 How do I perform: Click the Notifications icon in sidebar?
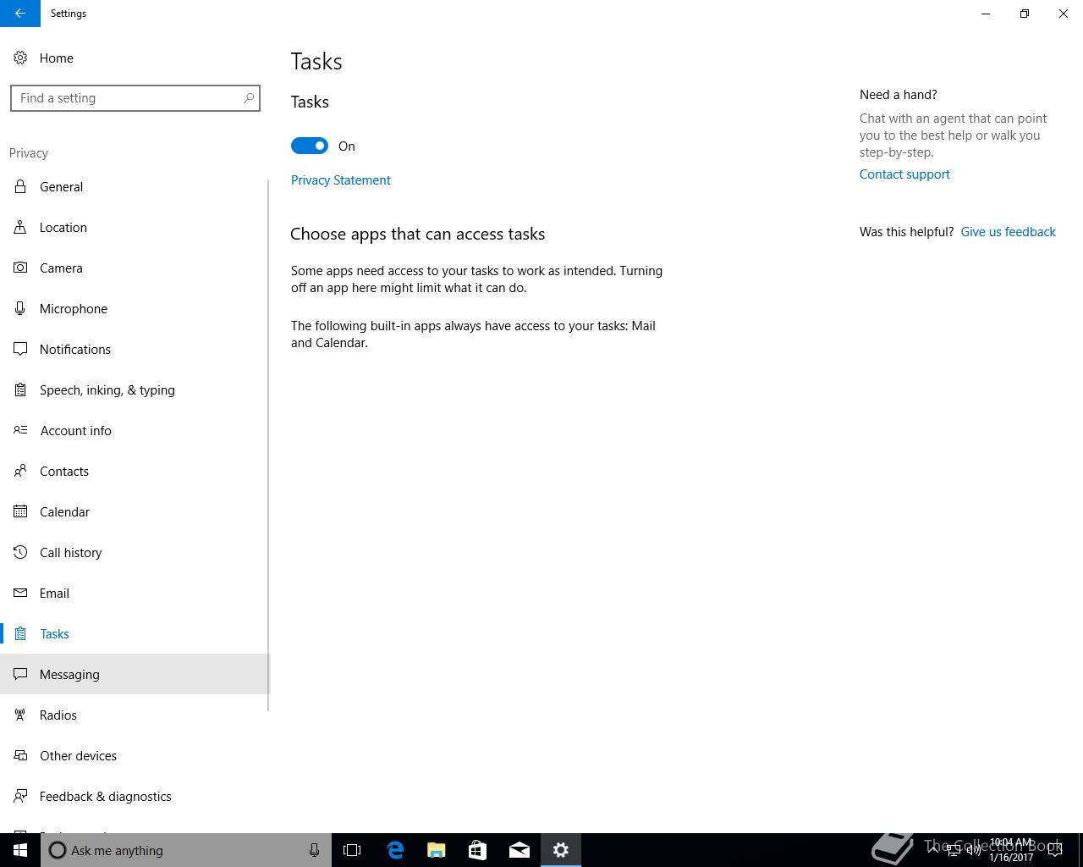[x=20, y=349]
